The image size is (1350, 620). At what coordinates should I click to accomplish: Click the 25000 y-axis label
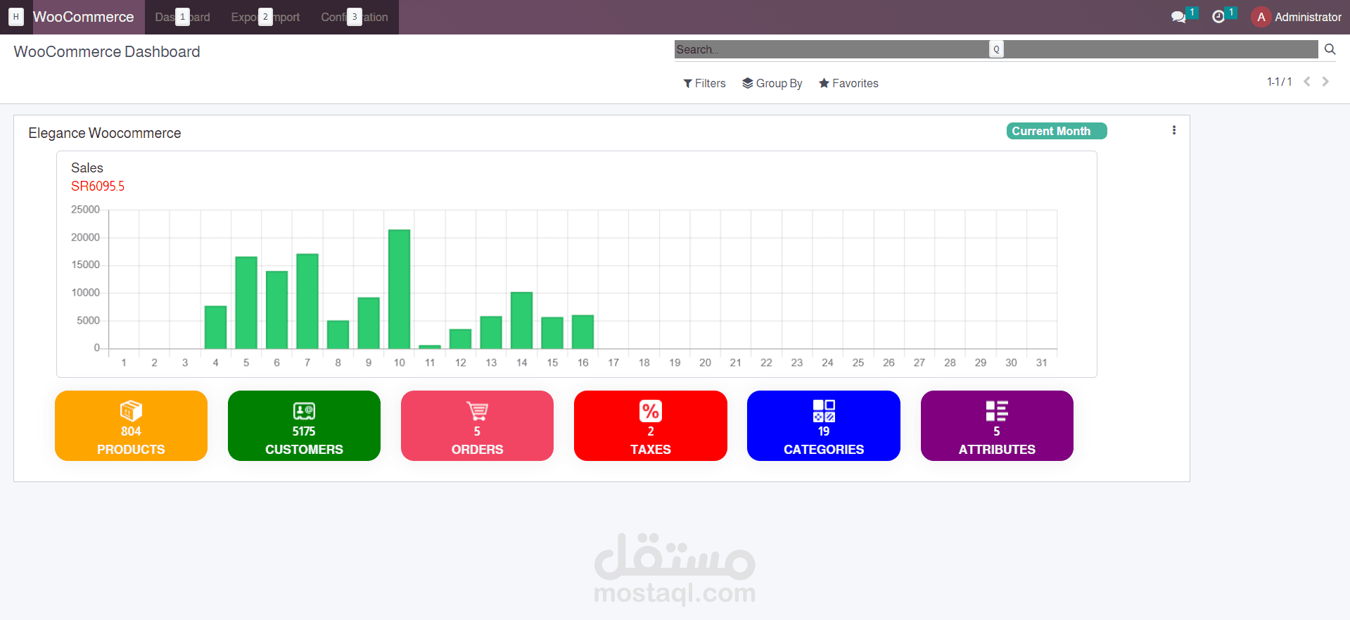pyautogui.click(x=85, y=210)
